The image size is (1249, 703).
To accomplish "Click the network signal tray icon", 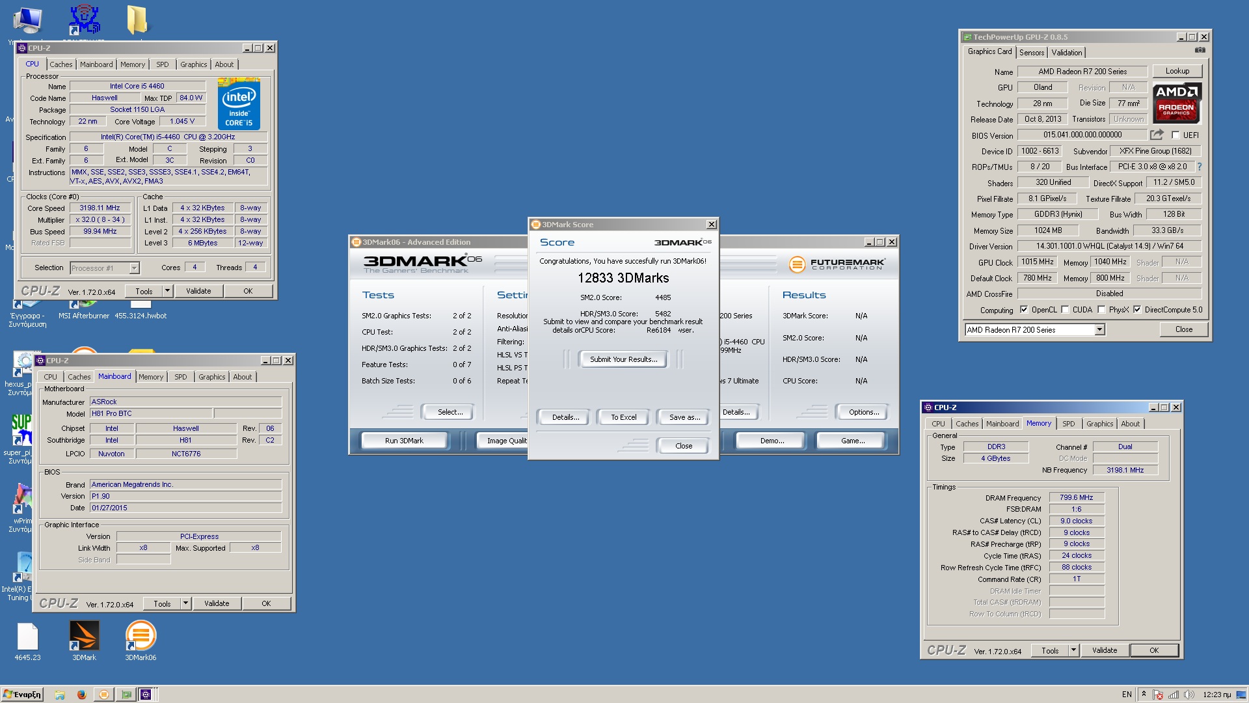I will coord(1174,695).
